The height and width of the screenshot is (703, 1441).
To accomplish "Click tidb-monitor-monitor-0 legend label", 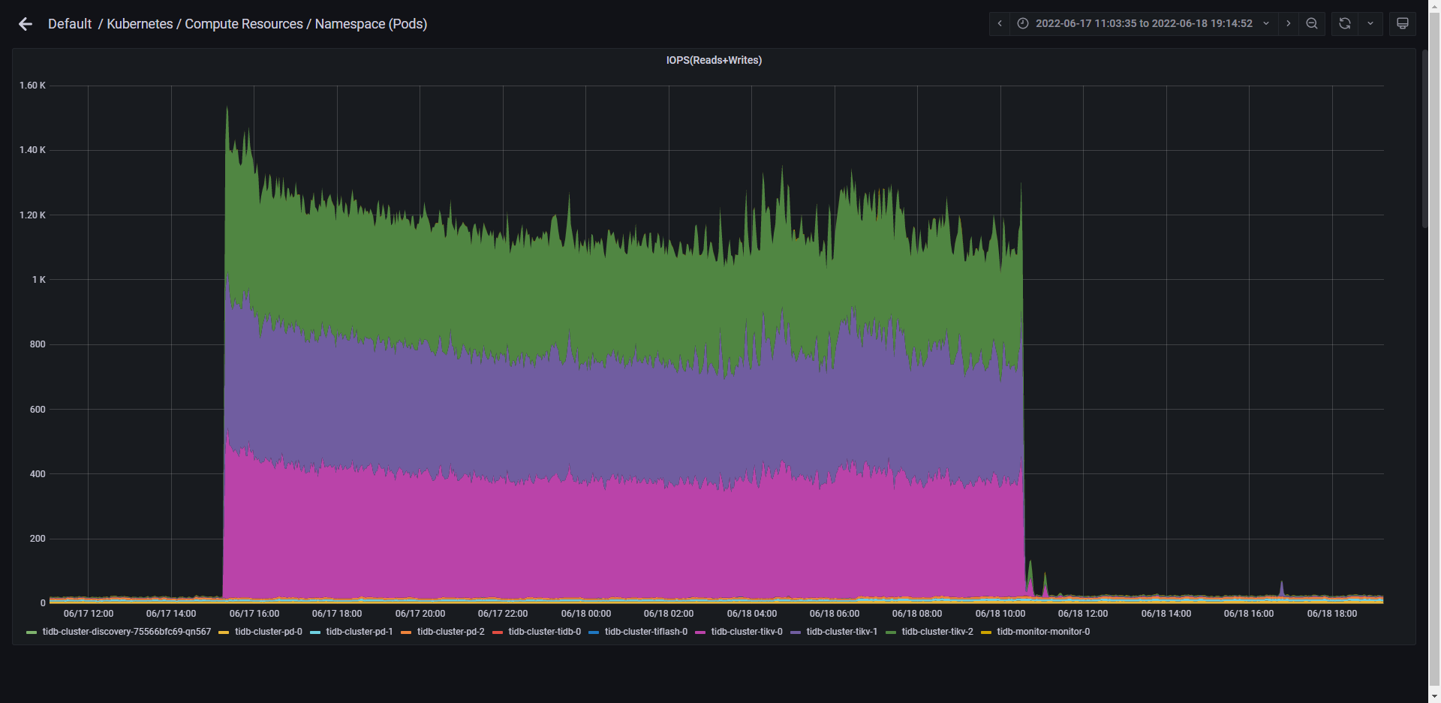I will tap(1043, 632).
